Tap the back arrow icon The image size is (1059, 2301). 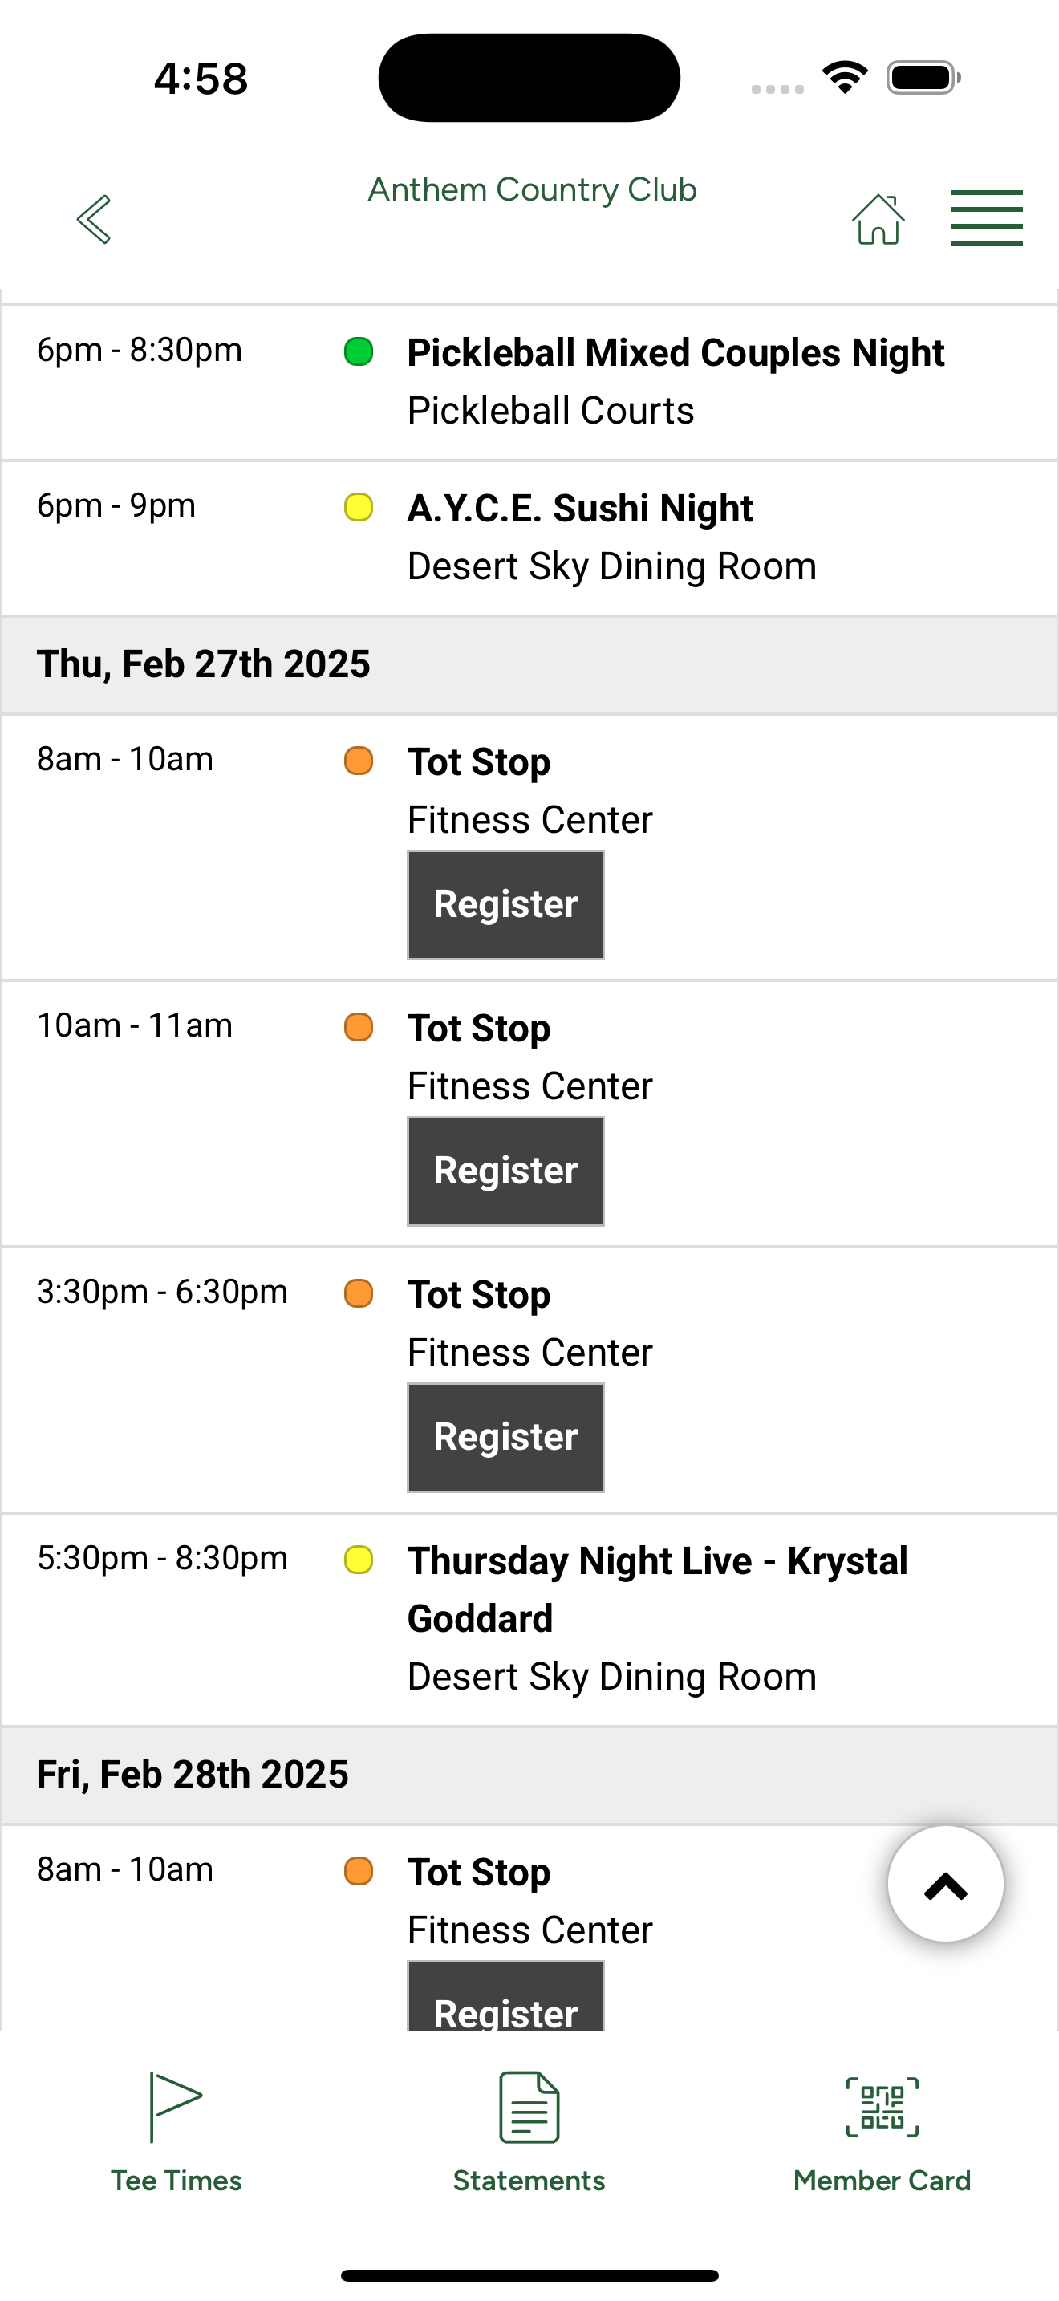point(94,219)
